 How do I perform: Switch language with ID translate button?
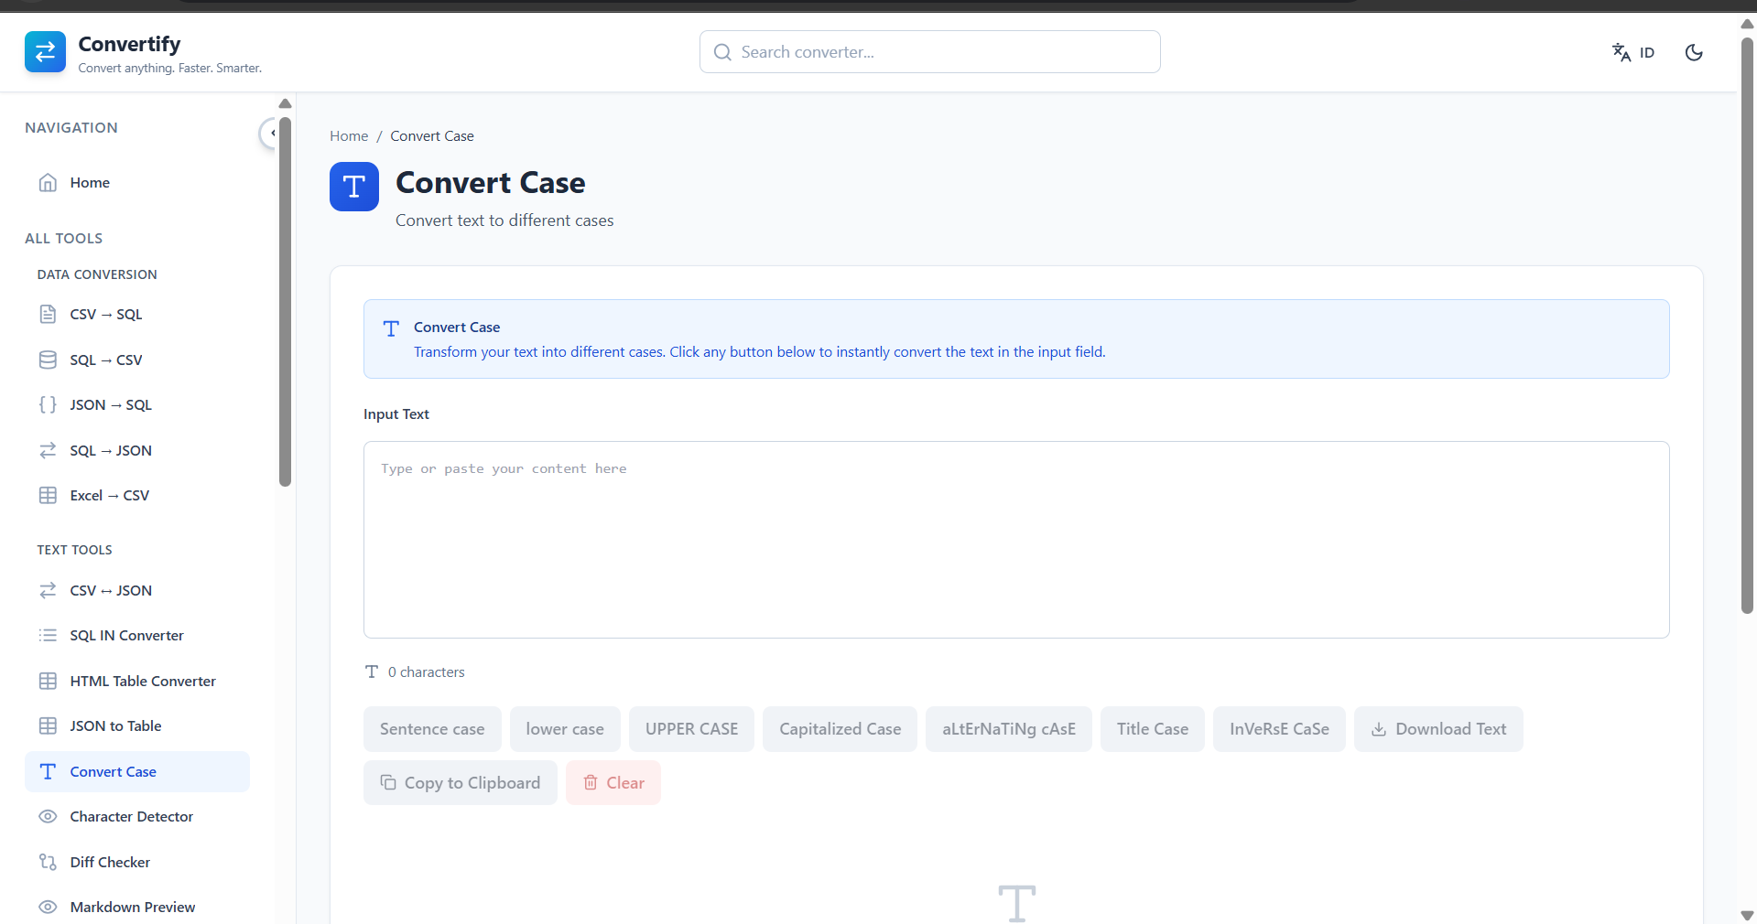1633,52
